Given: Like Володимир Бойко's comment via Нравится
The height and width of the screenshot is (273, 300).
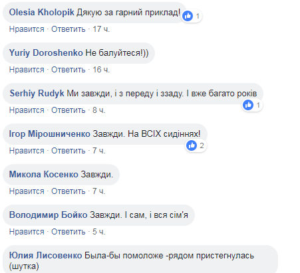Looking at the screenshot, I should click(27, 232).
